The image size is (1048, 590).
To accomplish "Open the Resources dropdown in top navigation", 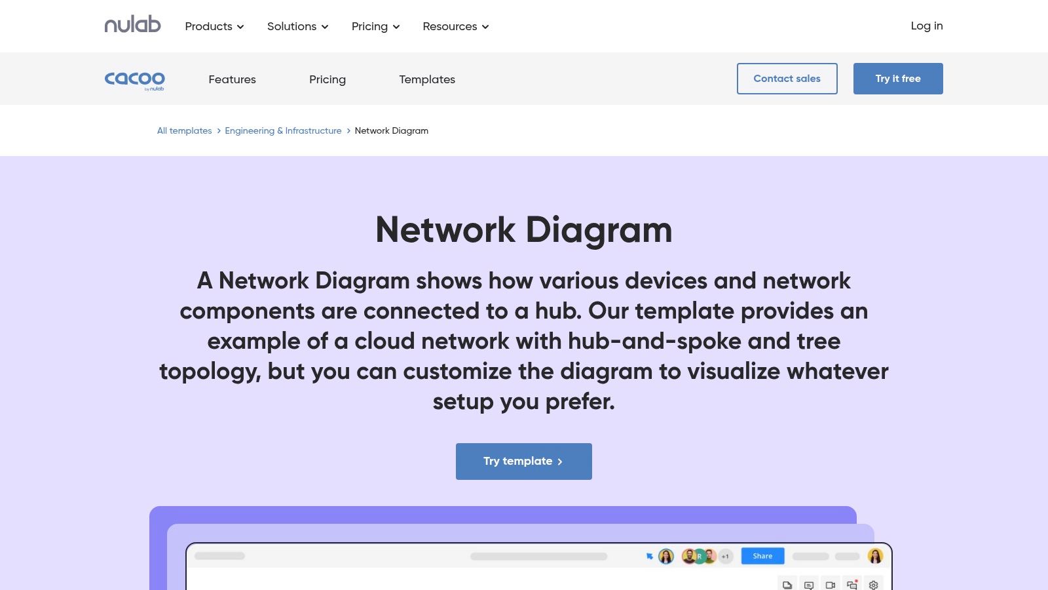I will (455, 26).
